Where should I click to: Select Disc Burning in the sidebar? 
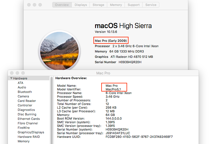[27, 114]
